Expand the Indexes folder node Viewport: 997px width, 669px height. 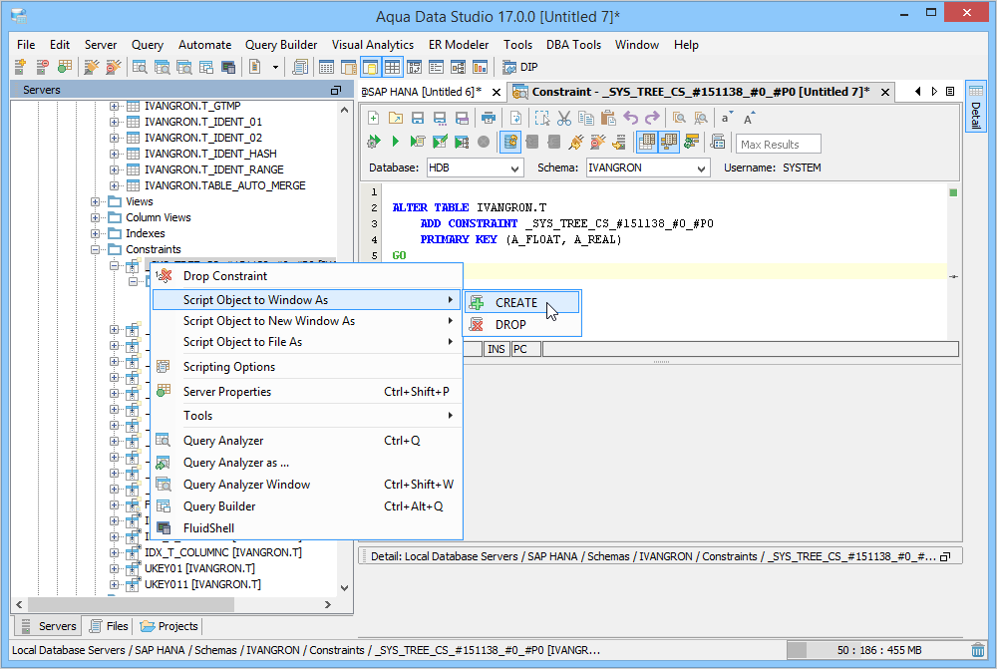click(95, 233)
